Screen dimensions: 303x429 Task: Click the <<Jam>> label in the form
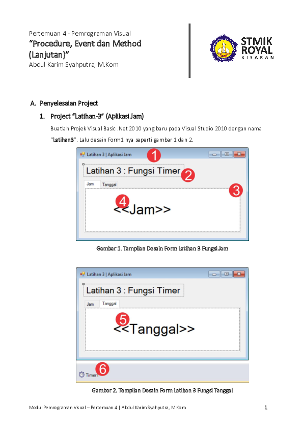[142, 210]
